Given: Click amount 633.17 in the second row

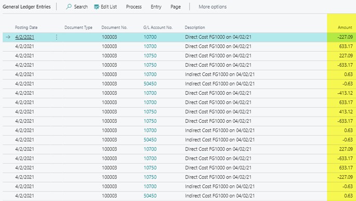Looking at the screenshot, I should pyautogui.click(x=346, y=46).
